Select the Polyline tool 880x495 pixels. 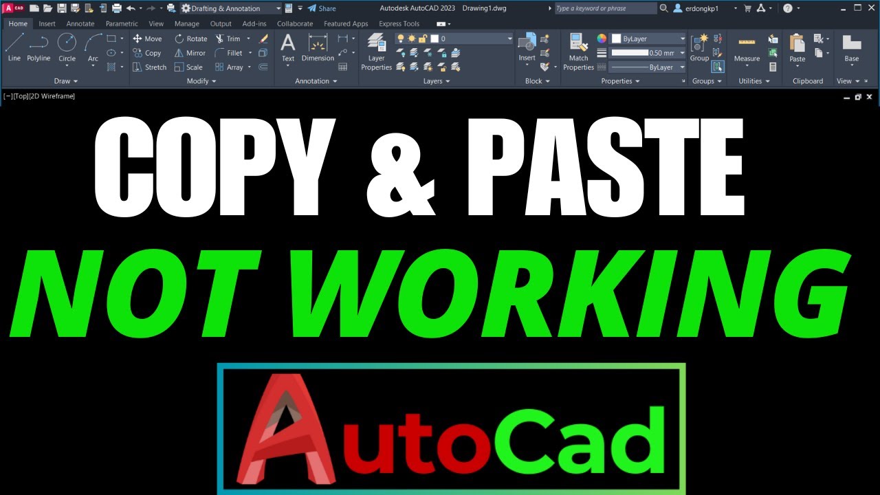click(x=38, y=47)
